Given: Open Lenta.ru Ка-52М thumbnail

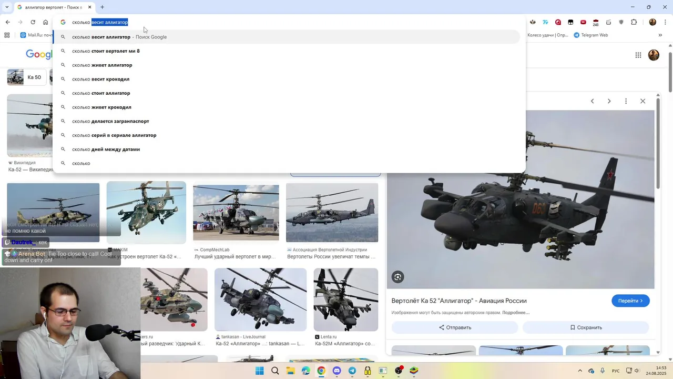Looking at the screenshot, I should point(346,300).
